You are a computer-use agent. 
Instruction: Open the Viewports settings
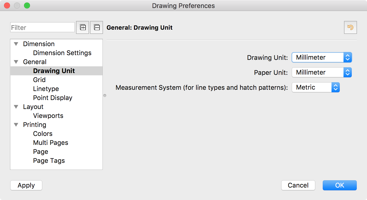click(x=48, y=115)
